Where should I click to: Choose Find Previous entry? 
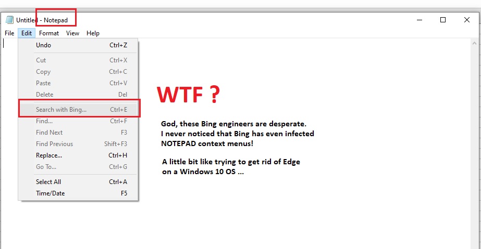click(78, 144)
